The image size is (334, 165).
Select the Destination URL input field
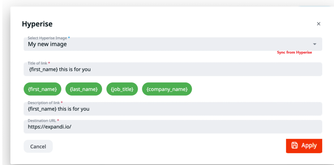coord(172,127)
